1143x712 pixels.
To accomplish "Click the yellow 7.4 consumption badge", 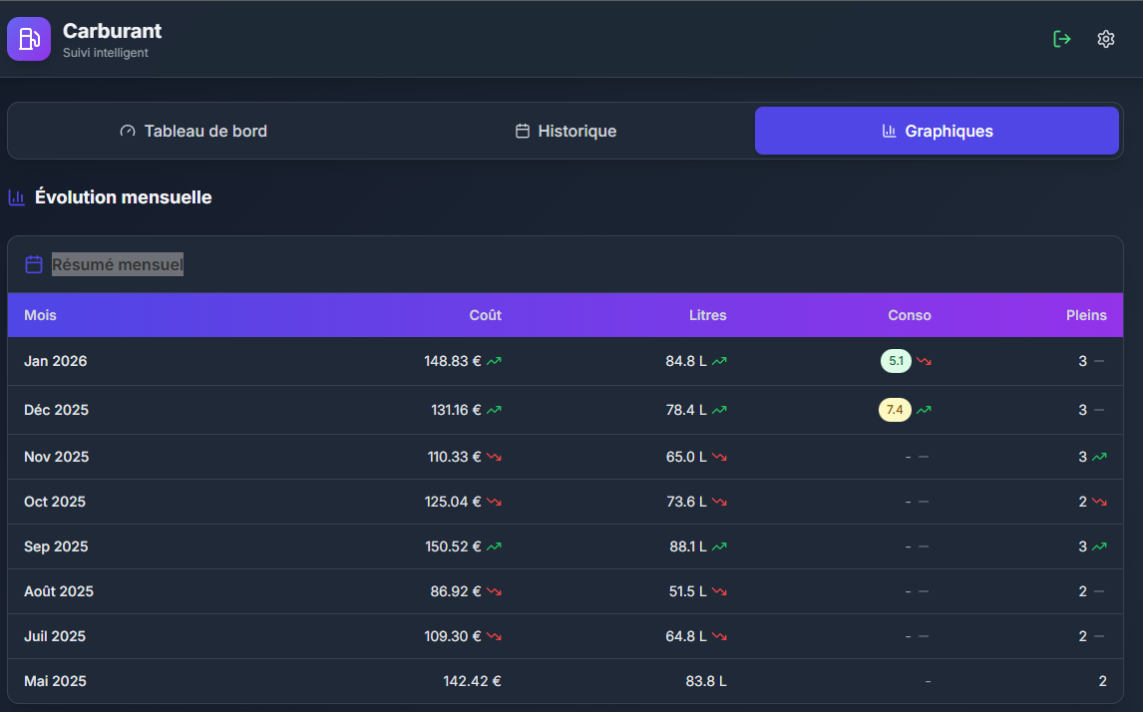I will click(x=895, y=410).
